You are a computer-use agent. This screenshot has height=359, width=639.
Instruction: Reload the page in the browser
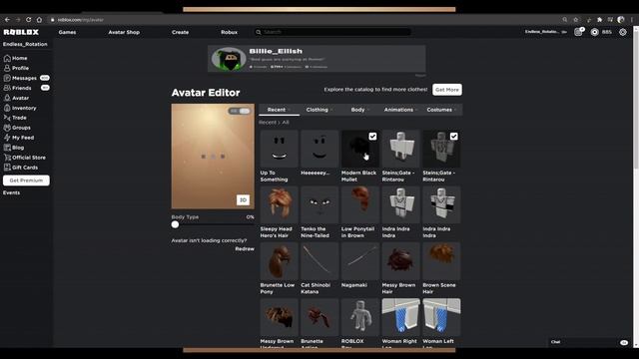[x=29, y=20]
